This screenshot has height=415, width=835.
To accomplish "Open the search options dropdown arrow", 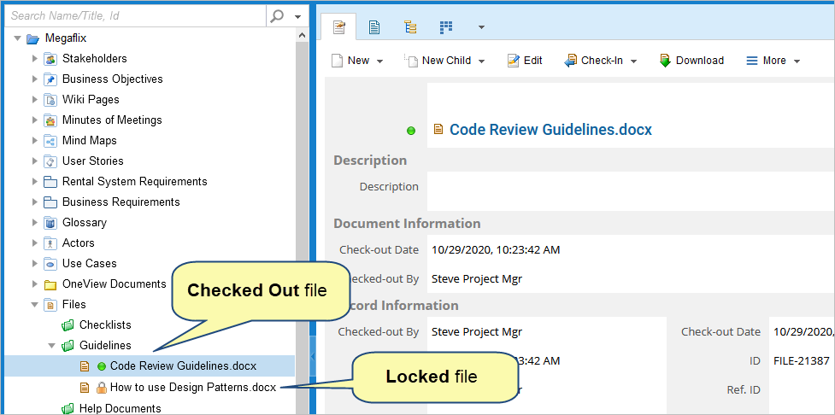I will [298, 16].
